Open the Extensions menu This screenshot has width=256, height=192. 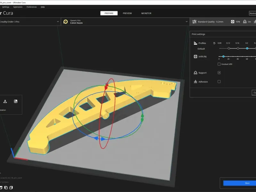coord(18,7)
